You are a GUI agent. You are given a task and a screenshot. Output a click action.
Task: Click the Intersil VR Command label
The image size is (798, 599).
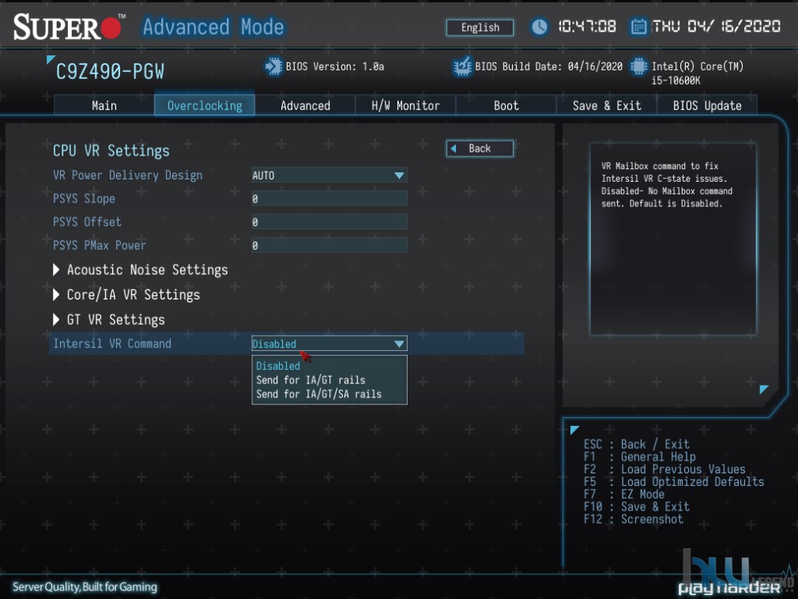point(112,344)
